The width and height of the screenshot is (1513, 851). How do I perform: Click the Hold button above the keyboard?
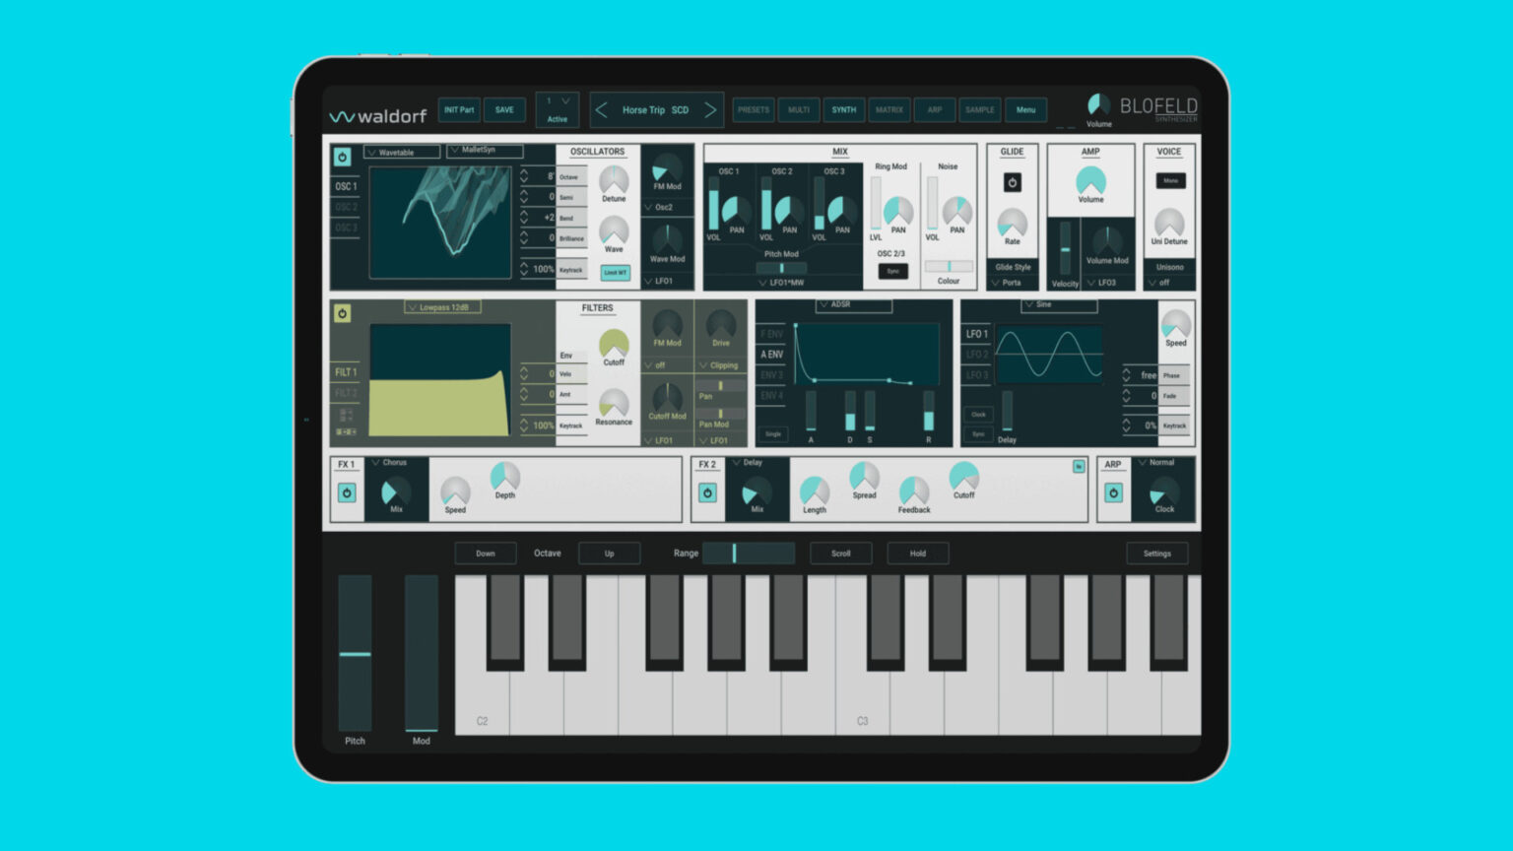point(917,553)
